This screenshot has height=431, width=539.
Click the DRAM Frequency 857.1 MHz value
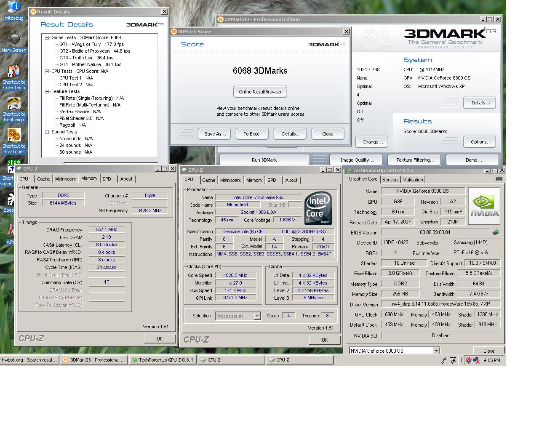point(107,230)
